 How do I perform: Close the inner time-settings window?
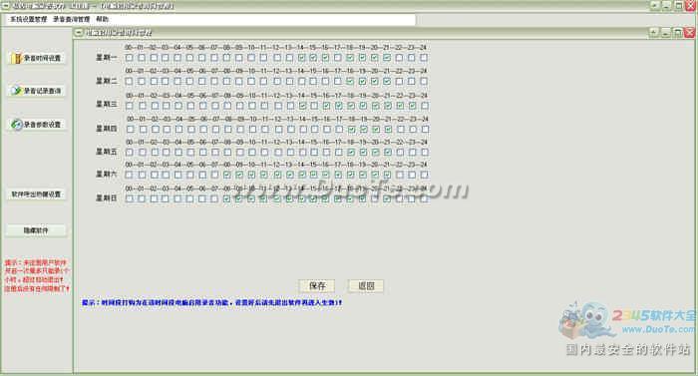[690, 33]
